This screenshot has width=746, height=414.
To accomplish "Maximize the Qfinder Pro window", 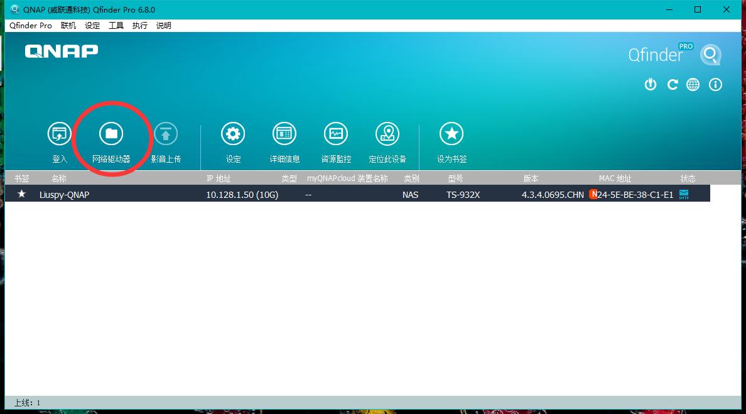I will [x=698, y=9].
